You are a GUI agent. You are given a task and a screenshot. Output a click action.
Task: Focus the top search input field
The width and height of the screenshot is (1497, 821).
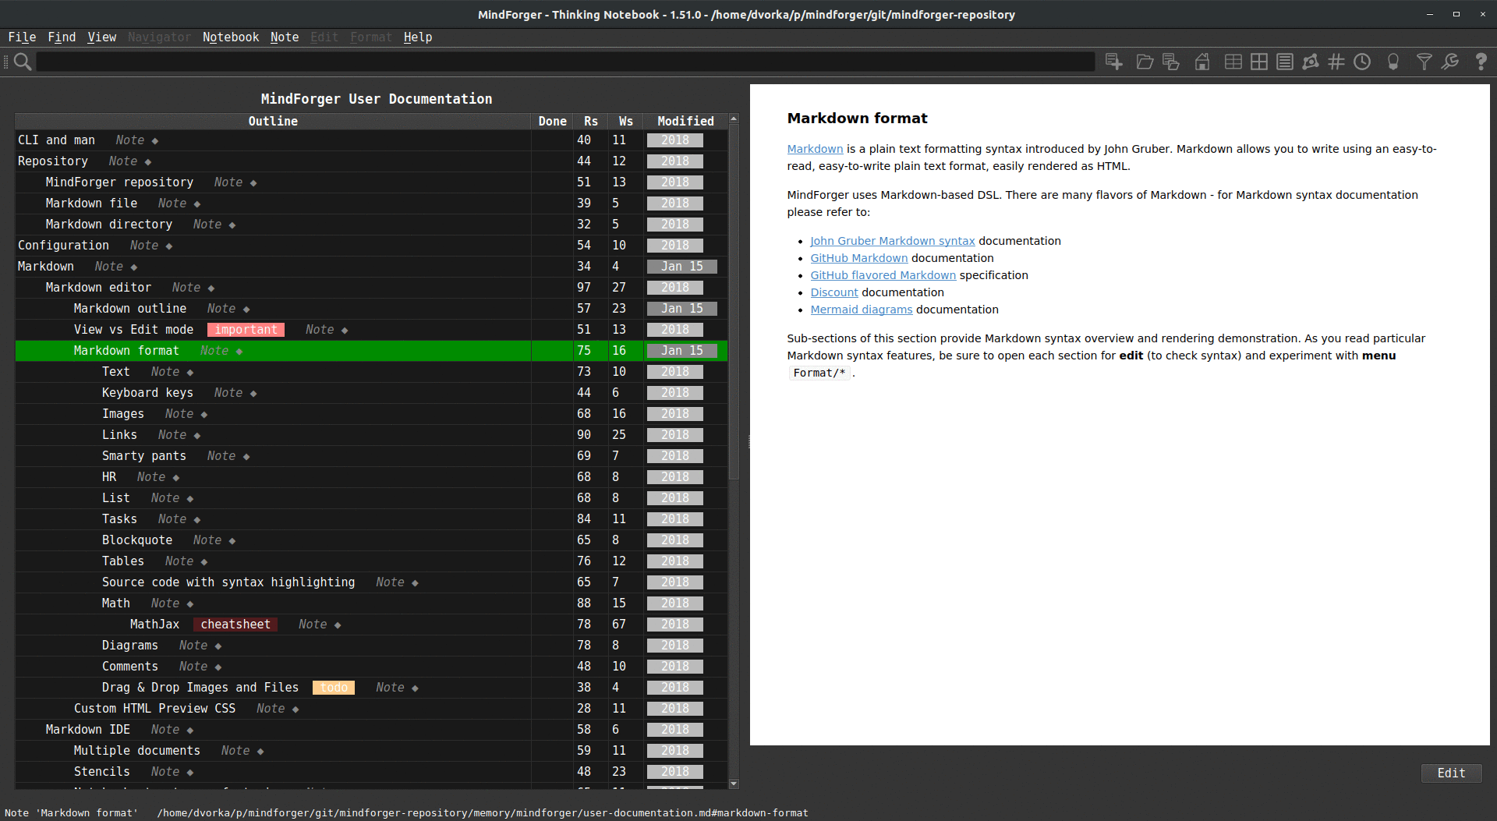[x=564, y=62]
